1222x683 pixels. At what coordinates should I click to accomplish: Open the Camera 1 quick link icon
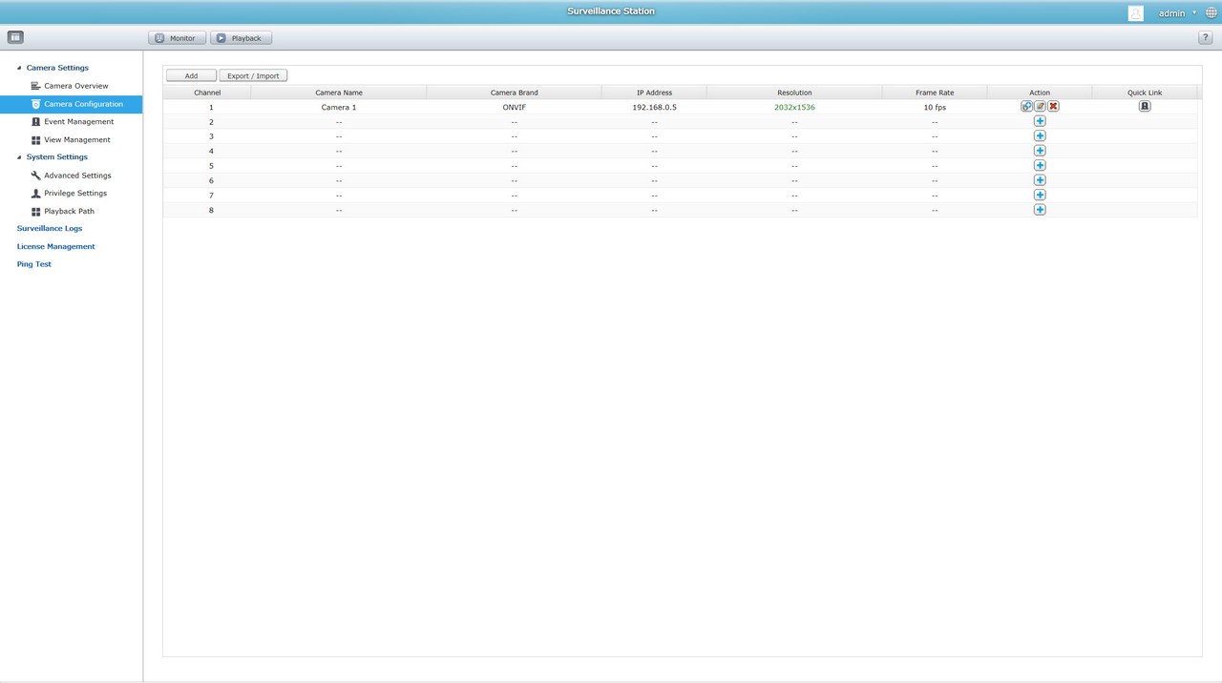(x=1145, y=107)
